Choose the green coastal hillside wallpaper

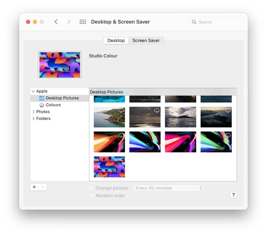pos(109,117)
